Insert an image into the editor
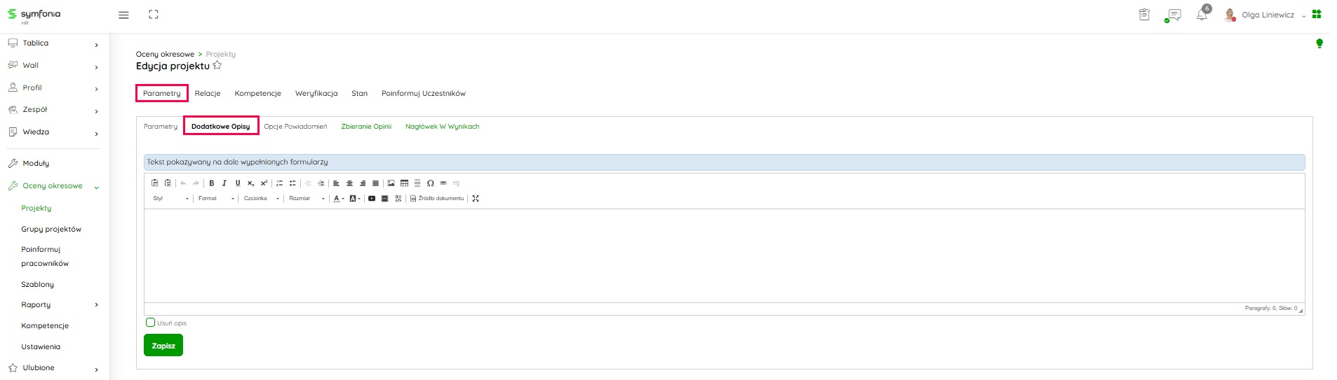This screenshot has height=380, width=1337. click(x=391, y=183)
